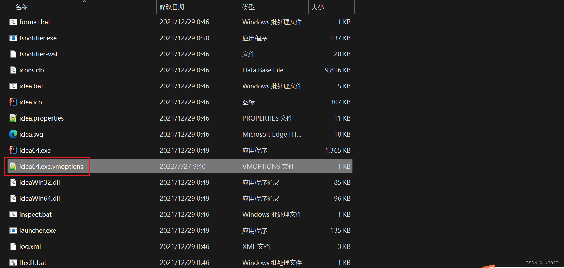564x268 pixels.
Task: Click the fsnotifier-wsl blank file icon
Action: pos(13,54)
